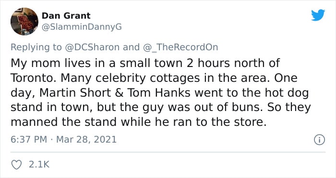Click the Dan Grant display name

pos(66,16)
